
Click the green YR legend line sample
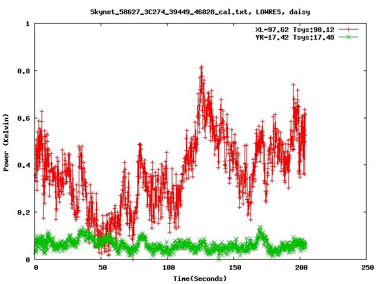(348, 37)
